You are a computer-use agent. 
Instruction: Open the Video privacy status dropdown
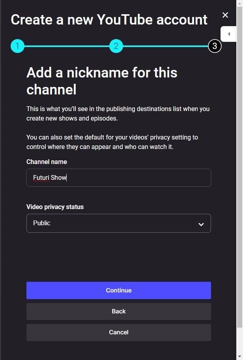[118, 223]
